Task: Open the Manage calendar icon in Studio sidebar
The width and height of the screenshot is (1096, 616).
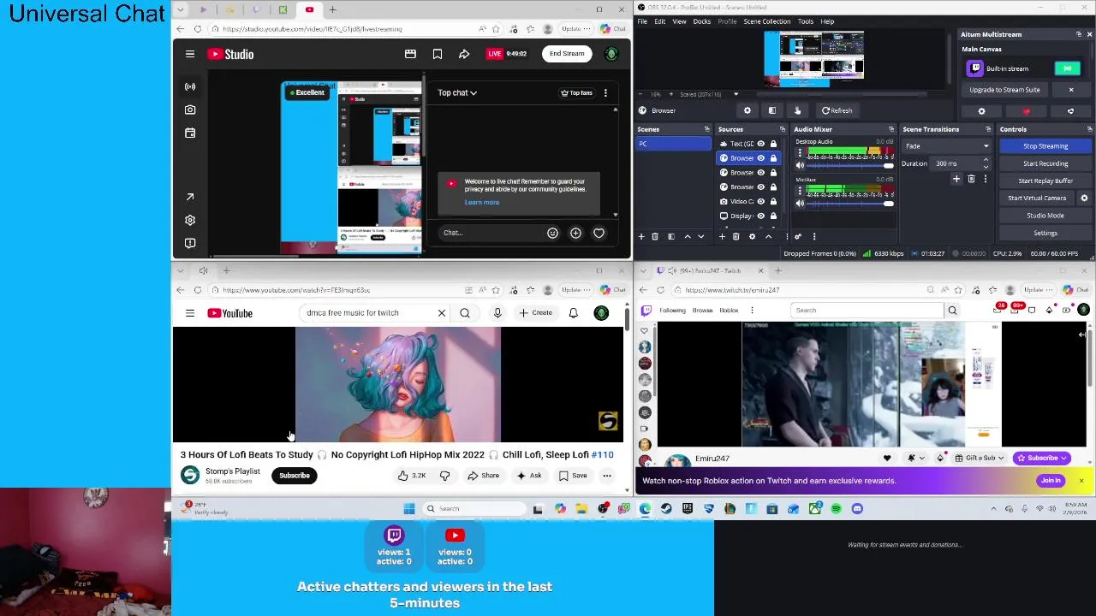Action: tap(190, 133)
